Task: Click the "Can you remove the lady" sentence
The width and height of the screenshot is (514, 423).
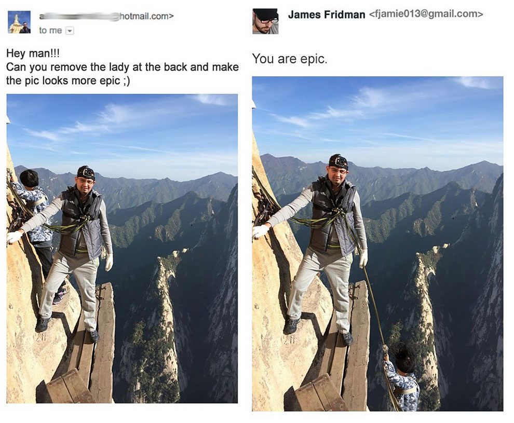Action: tap(123, 67)
